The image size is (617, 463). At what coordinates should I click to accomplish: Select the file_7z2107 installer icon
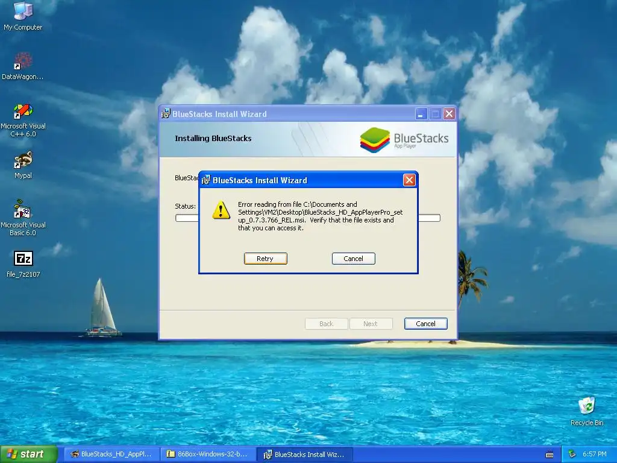click(23, 264)
